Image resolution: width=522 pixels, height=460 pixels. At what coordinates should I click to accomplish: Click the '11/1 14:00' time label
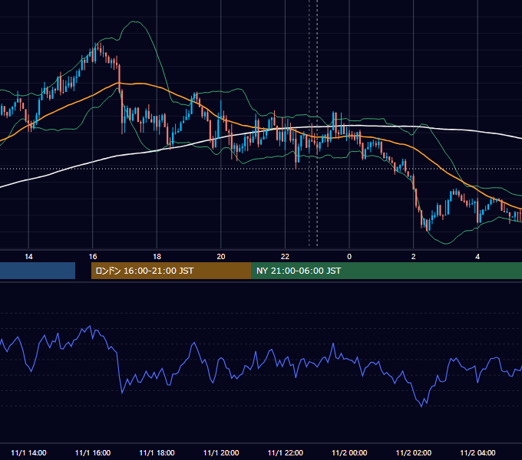[28, 452]
